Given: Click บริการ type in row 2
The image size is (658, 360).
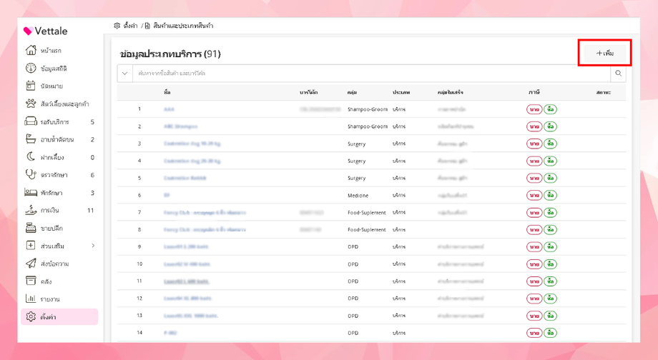Looking at the screenshot, I should 399,126.
